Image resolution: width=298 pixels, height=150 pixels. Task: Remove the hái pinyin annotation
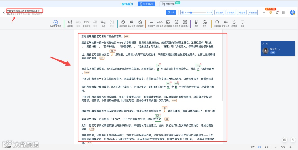160,64
